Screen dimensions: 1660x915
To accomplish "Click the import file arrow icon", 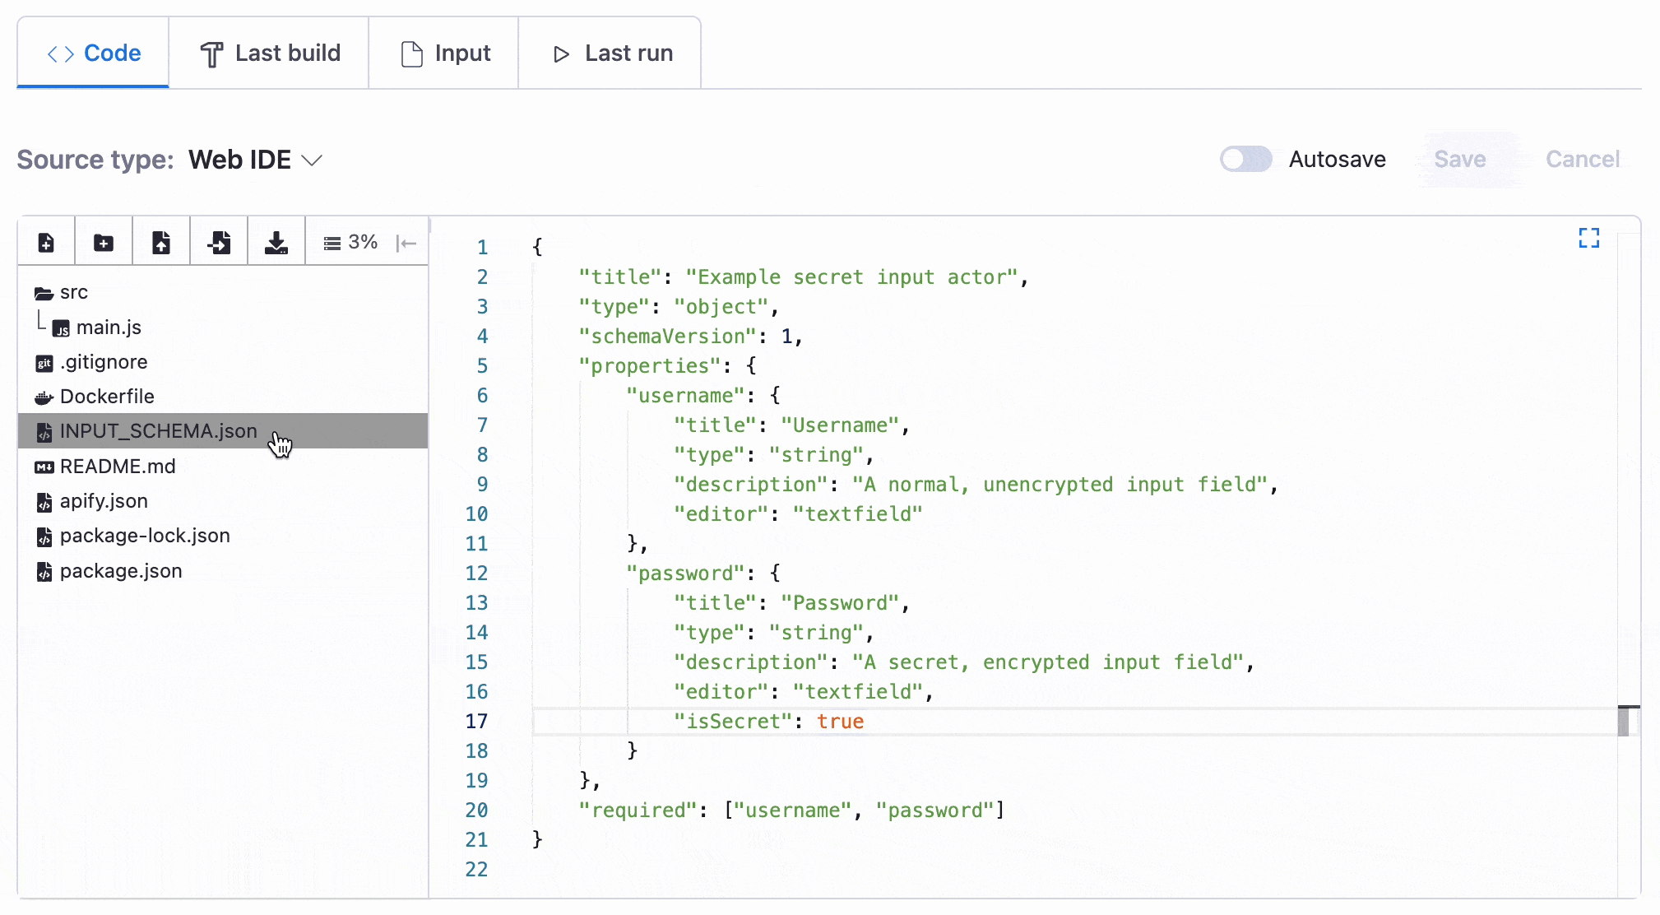I will [x=219, y=243].
